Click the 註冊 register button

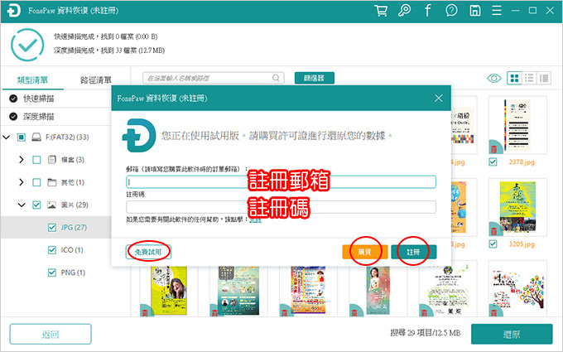414,252
